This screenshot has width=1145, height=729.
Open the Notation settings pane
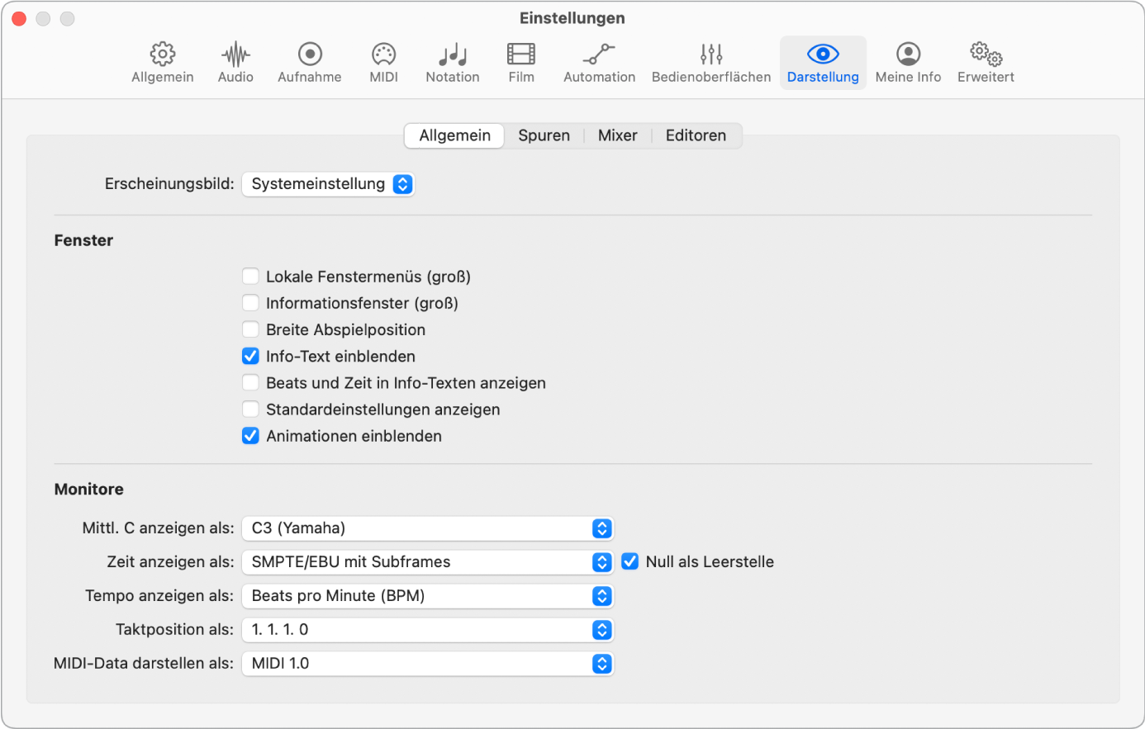(453, 63)
